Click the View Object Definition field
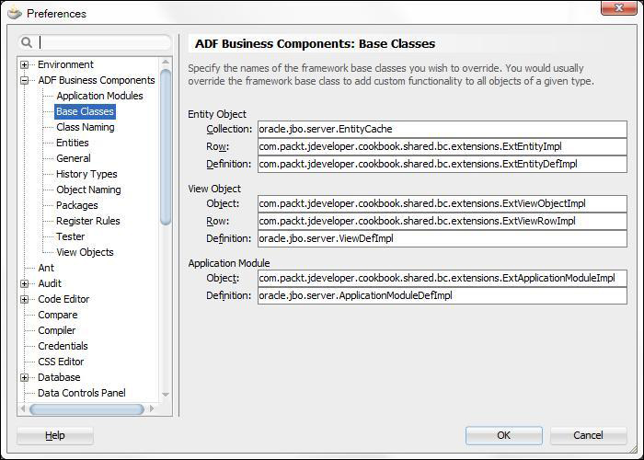Viewport: 644px width, 460px height. click(443, 238)
